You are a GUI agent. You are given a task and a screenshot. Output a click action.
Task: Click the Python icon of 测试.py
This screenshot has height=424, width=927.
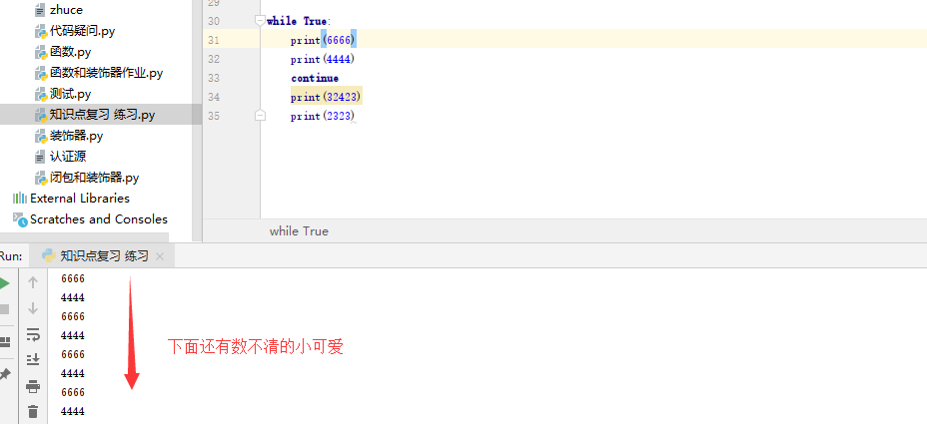pyautogui.click(x=41, y=94)
